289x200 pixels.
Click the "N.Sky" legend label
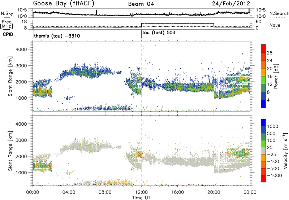pyautogui.click(x=7, y=13)
